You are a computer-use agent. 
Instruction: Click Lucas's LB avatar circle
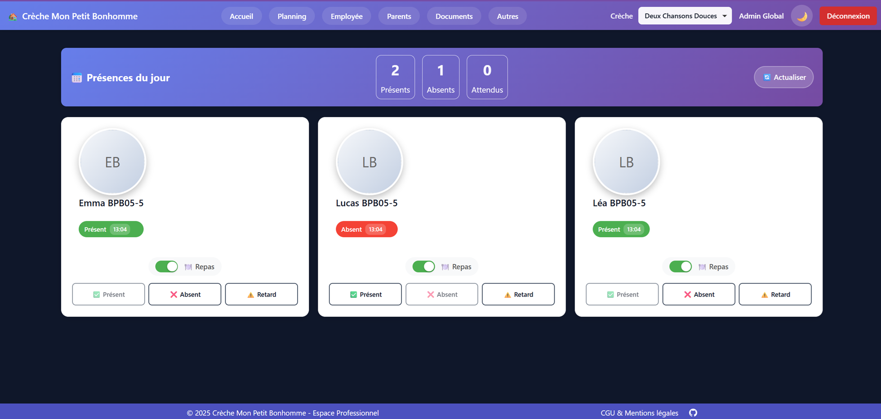pos(369,162)
